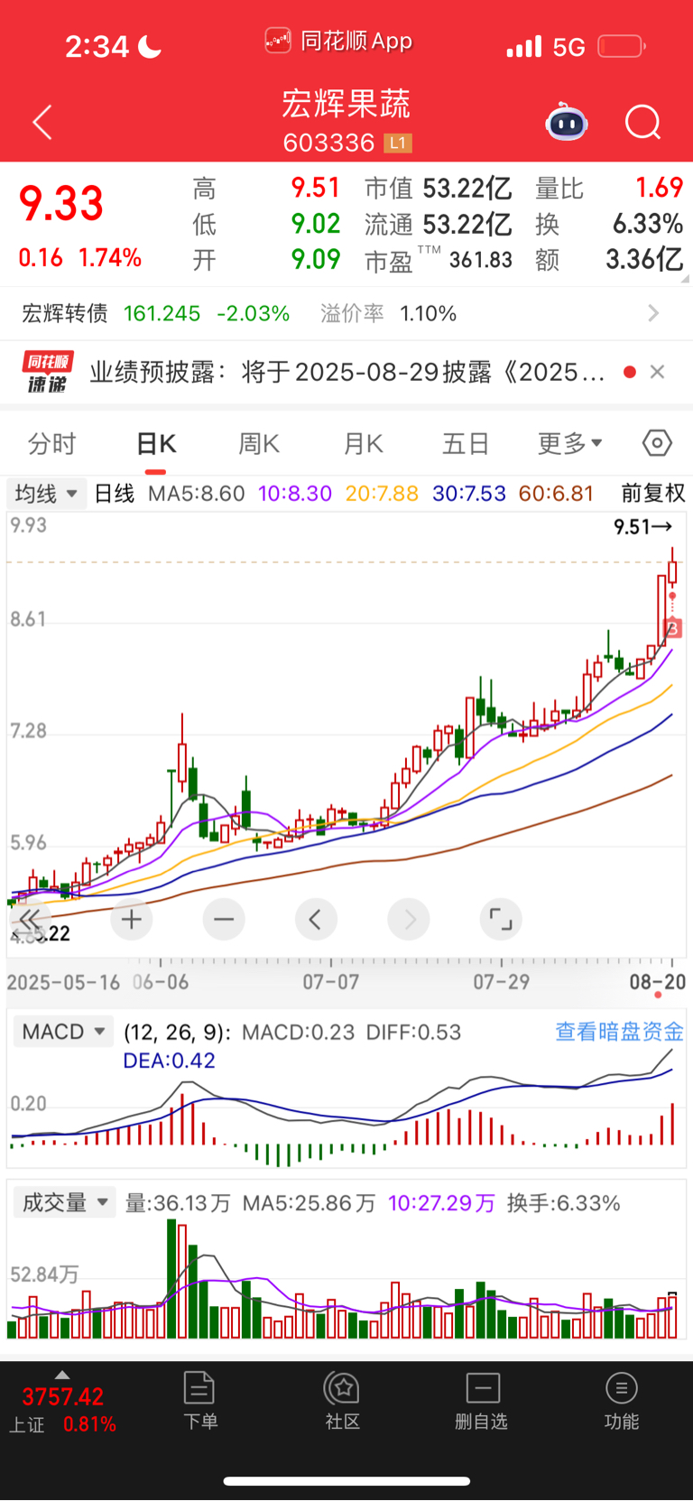Open the 社区 community icon
Image resolution: width=693 pixels, height=1501 pixels.
click(343, 1400)
